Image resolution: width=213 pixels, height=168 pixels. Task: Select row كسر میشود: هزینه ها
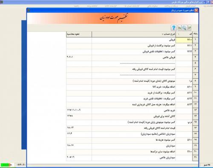[134, 140]
